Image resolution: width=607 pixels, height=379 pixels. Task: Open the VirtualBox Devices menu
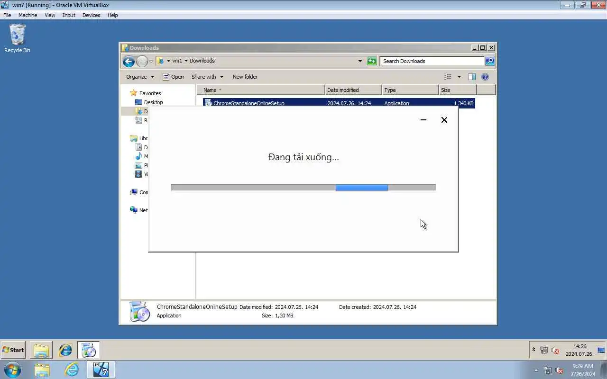point(91,15)
